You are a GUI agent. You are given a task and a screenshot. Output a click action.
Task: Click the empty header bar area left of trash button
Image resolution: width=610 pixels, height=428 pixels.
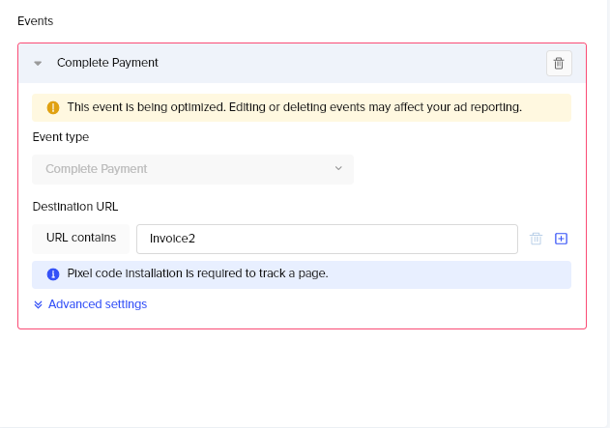[350, 63]
